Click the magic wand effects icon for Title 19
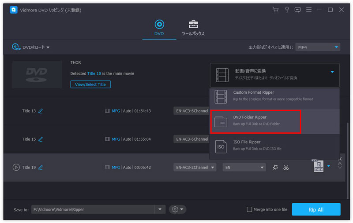This screenshot has width=353, height=223. point(275,167)
